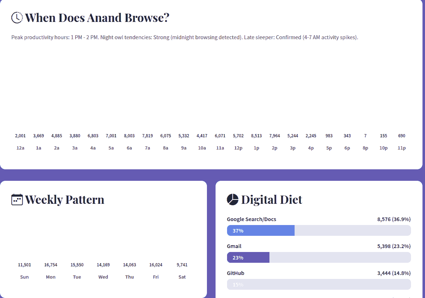Click the Fri day label
This screenshot has height=298, width=425.
tap(156, 277)
